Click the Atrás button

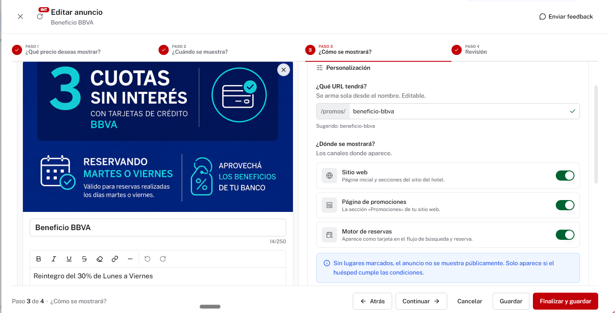click(x=373, y=301)
